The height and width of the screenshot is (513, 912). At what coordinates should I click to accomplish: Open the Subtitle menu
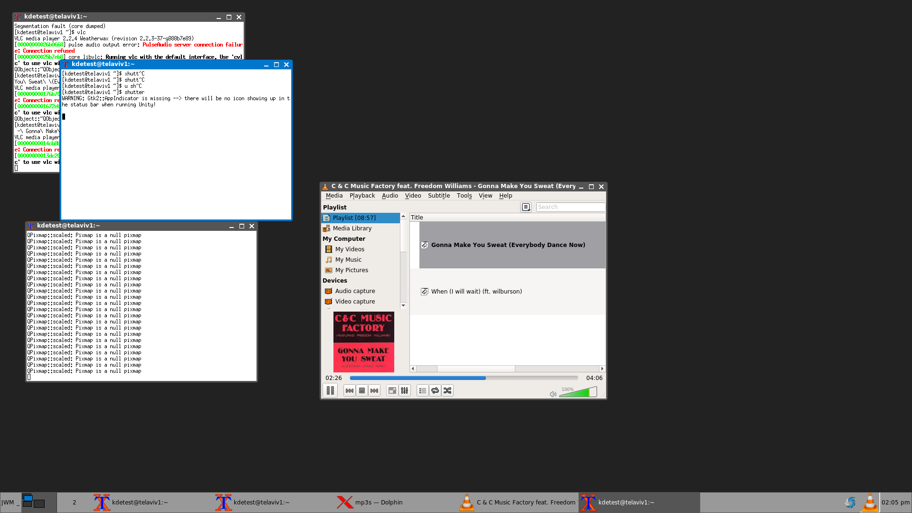coord(439,196)
